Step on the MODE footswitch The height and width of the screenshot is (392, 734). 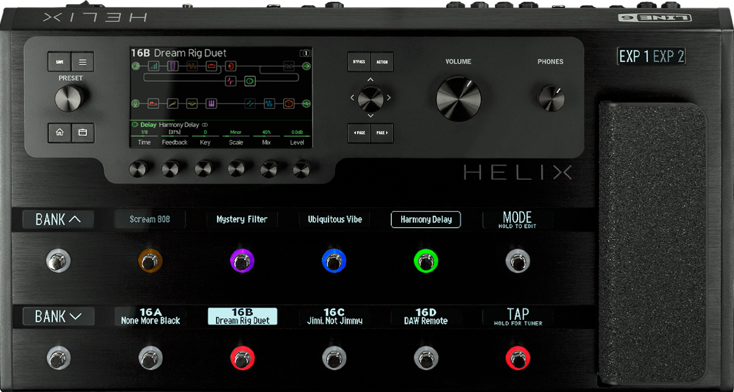click(x=518, y=261)
